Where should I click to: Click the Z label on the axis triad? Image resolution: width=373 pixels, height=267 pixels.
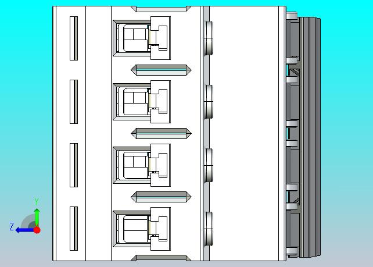(12, 226)
